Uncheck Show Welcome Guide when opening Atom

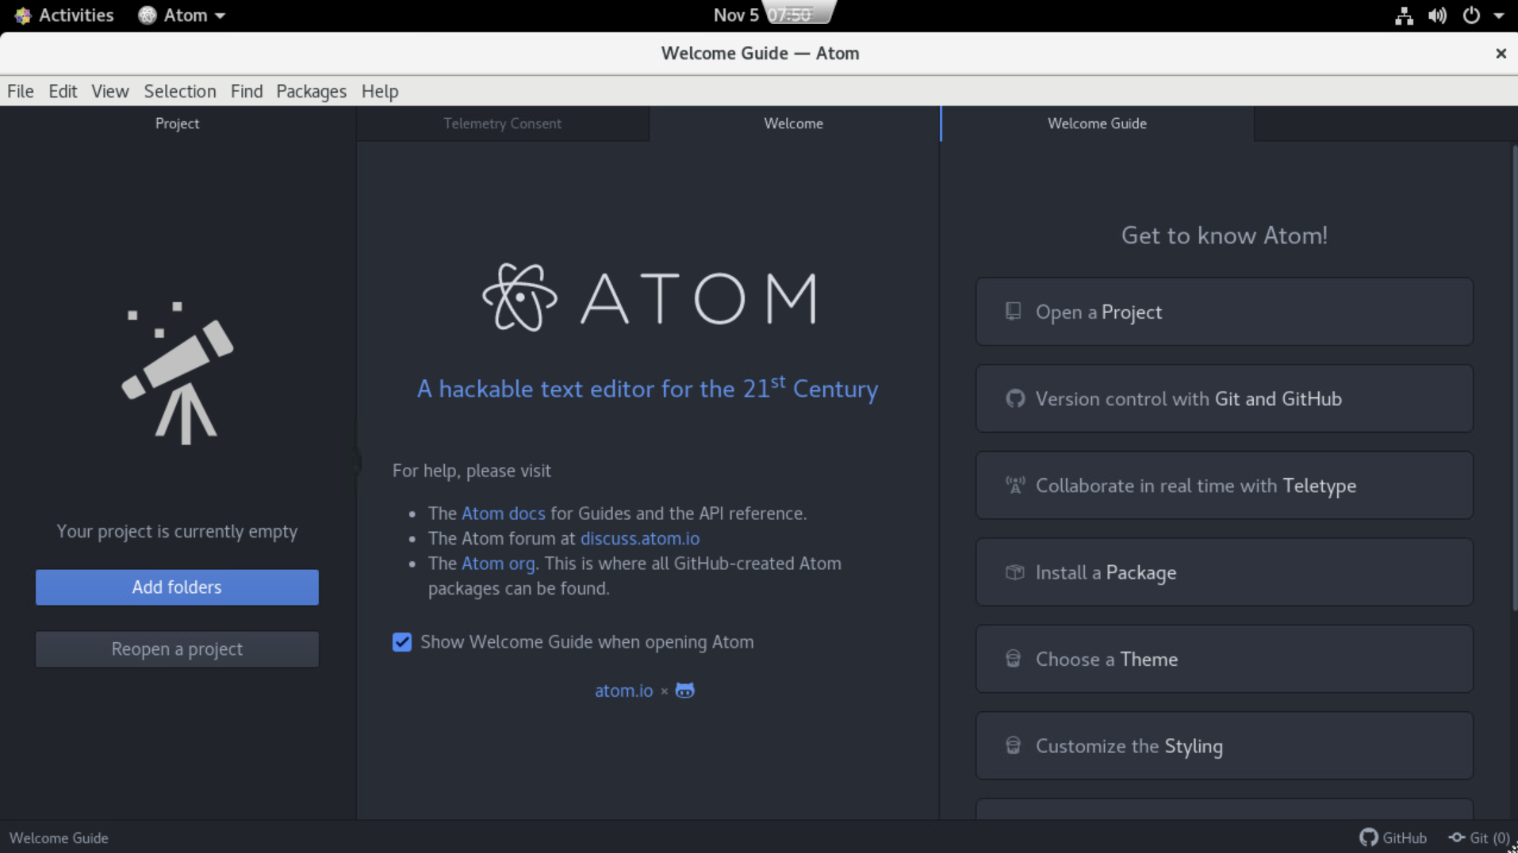click(402, 642)
